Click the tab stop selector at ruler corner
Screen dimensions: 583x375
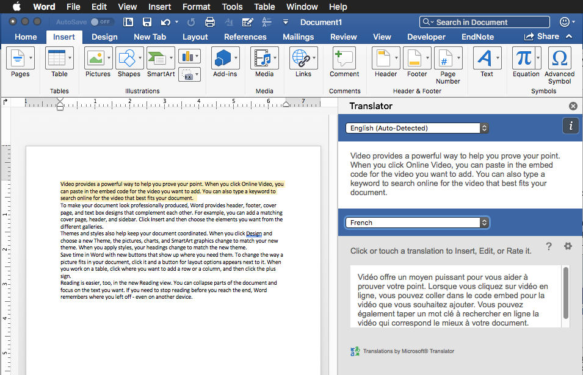click(5, 102)
